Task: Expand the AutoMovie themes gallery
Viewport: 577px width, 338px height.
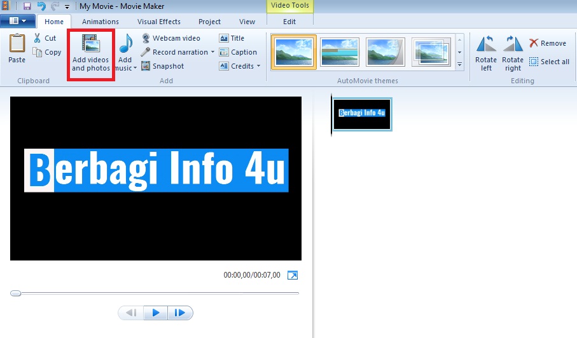Action: (459, 64)
